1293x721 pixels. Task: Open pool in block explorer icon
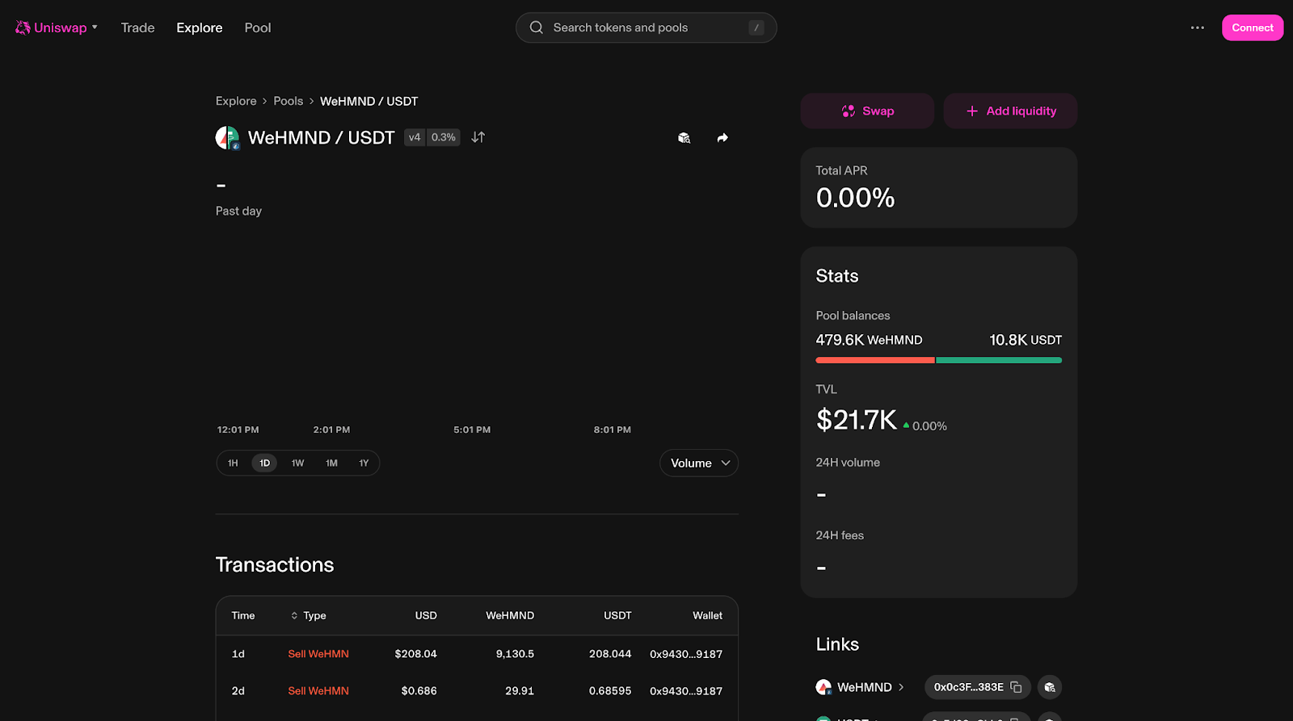pos(684,138)
